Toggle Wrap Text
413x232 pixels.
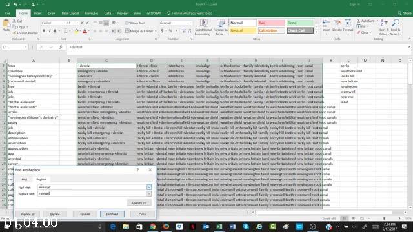pyautogui.click(x=135, y=23)
